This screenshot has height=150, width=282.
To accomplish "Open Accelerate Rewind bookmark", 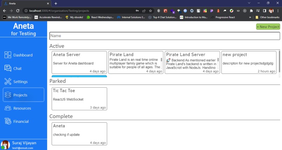I will pos(48,17).
